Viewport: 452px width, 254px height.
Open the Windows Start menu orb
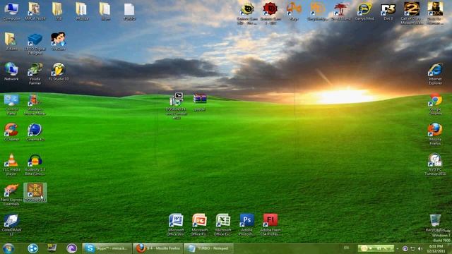tap(8, 248)
